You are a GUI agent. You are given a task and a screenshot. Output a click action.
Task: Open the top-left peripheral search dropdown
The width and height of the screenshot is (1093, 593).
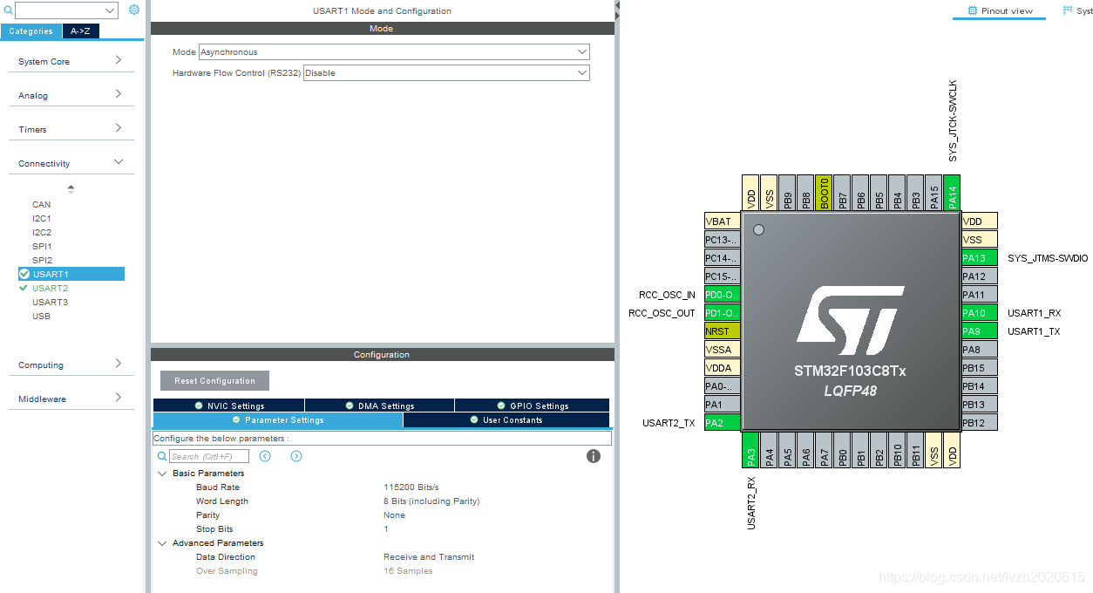pos(66,10)
